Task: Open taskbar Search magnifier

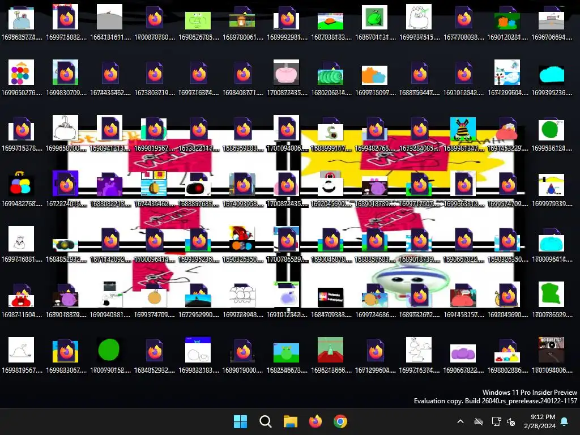Action: 265,421
